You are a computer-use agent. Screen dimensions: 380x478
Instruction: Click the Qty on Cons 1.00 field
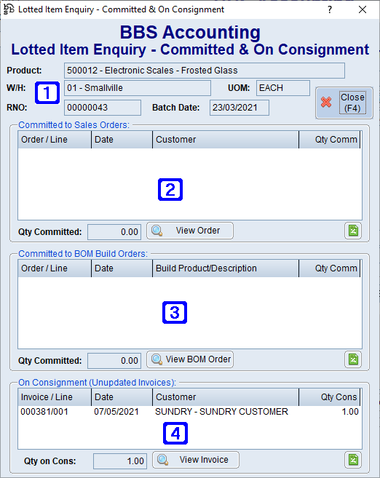tap(120, 461)
